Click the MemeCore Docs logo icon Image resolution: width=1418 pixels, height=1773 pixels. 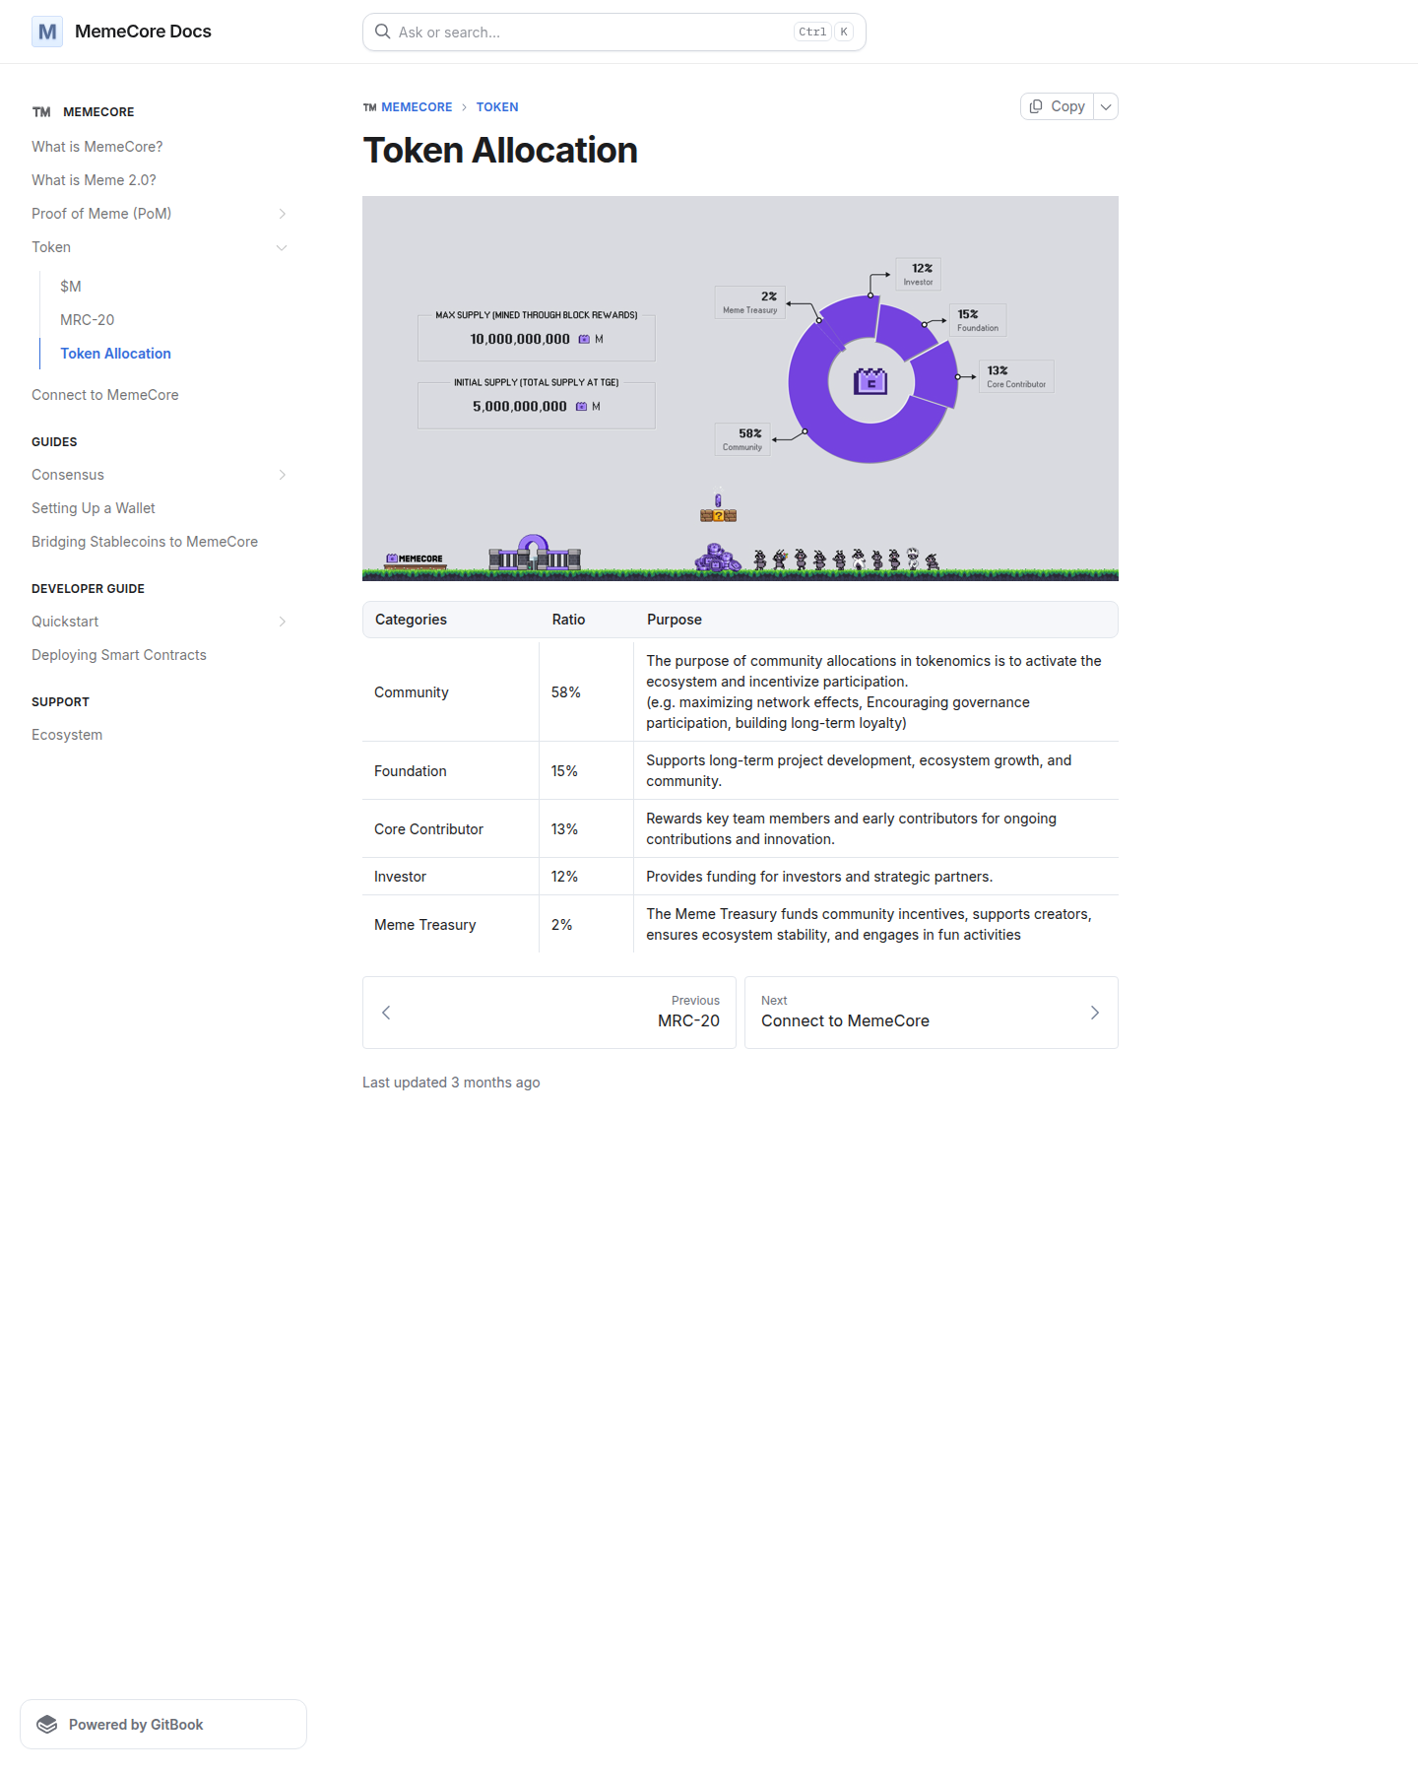pos(47,32)
